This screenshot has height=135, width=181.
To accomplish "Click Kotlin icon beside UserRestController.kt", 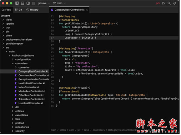I will pyautogui.click(x=16, y=103).
